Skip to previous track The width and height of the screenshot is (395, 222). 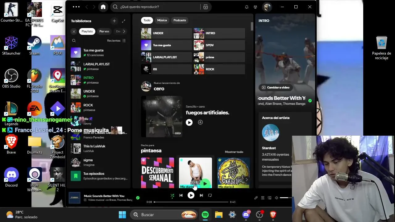tap(181, 195)
